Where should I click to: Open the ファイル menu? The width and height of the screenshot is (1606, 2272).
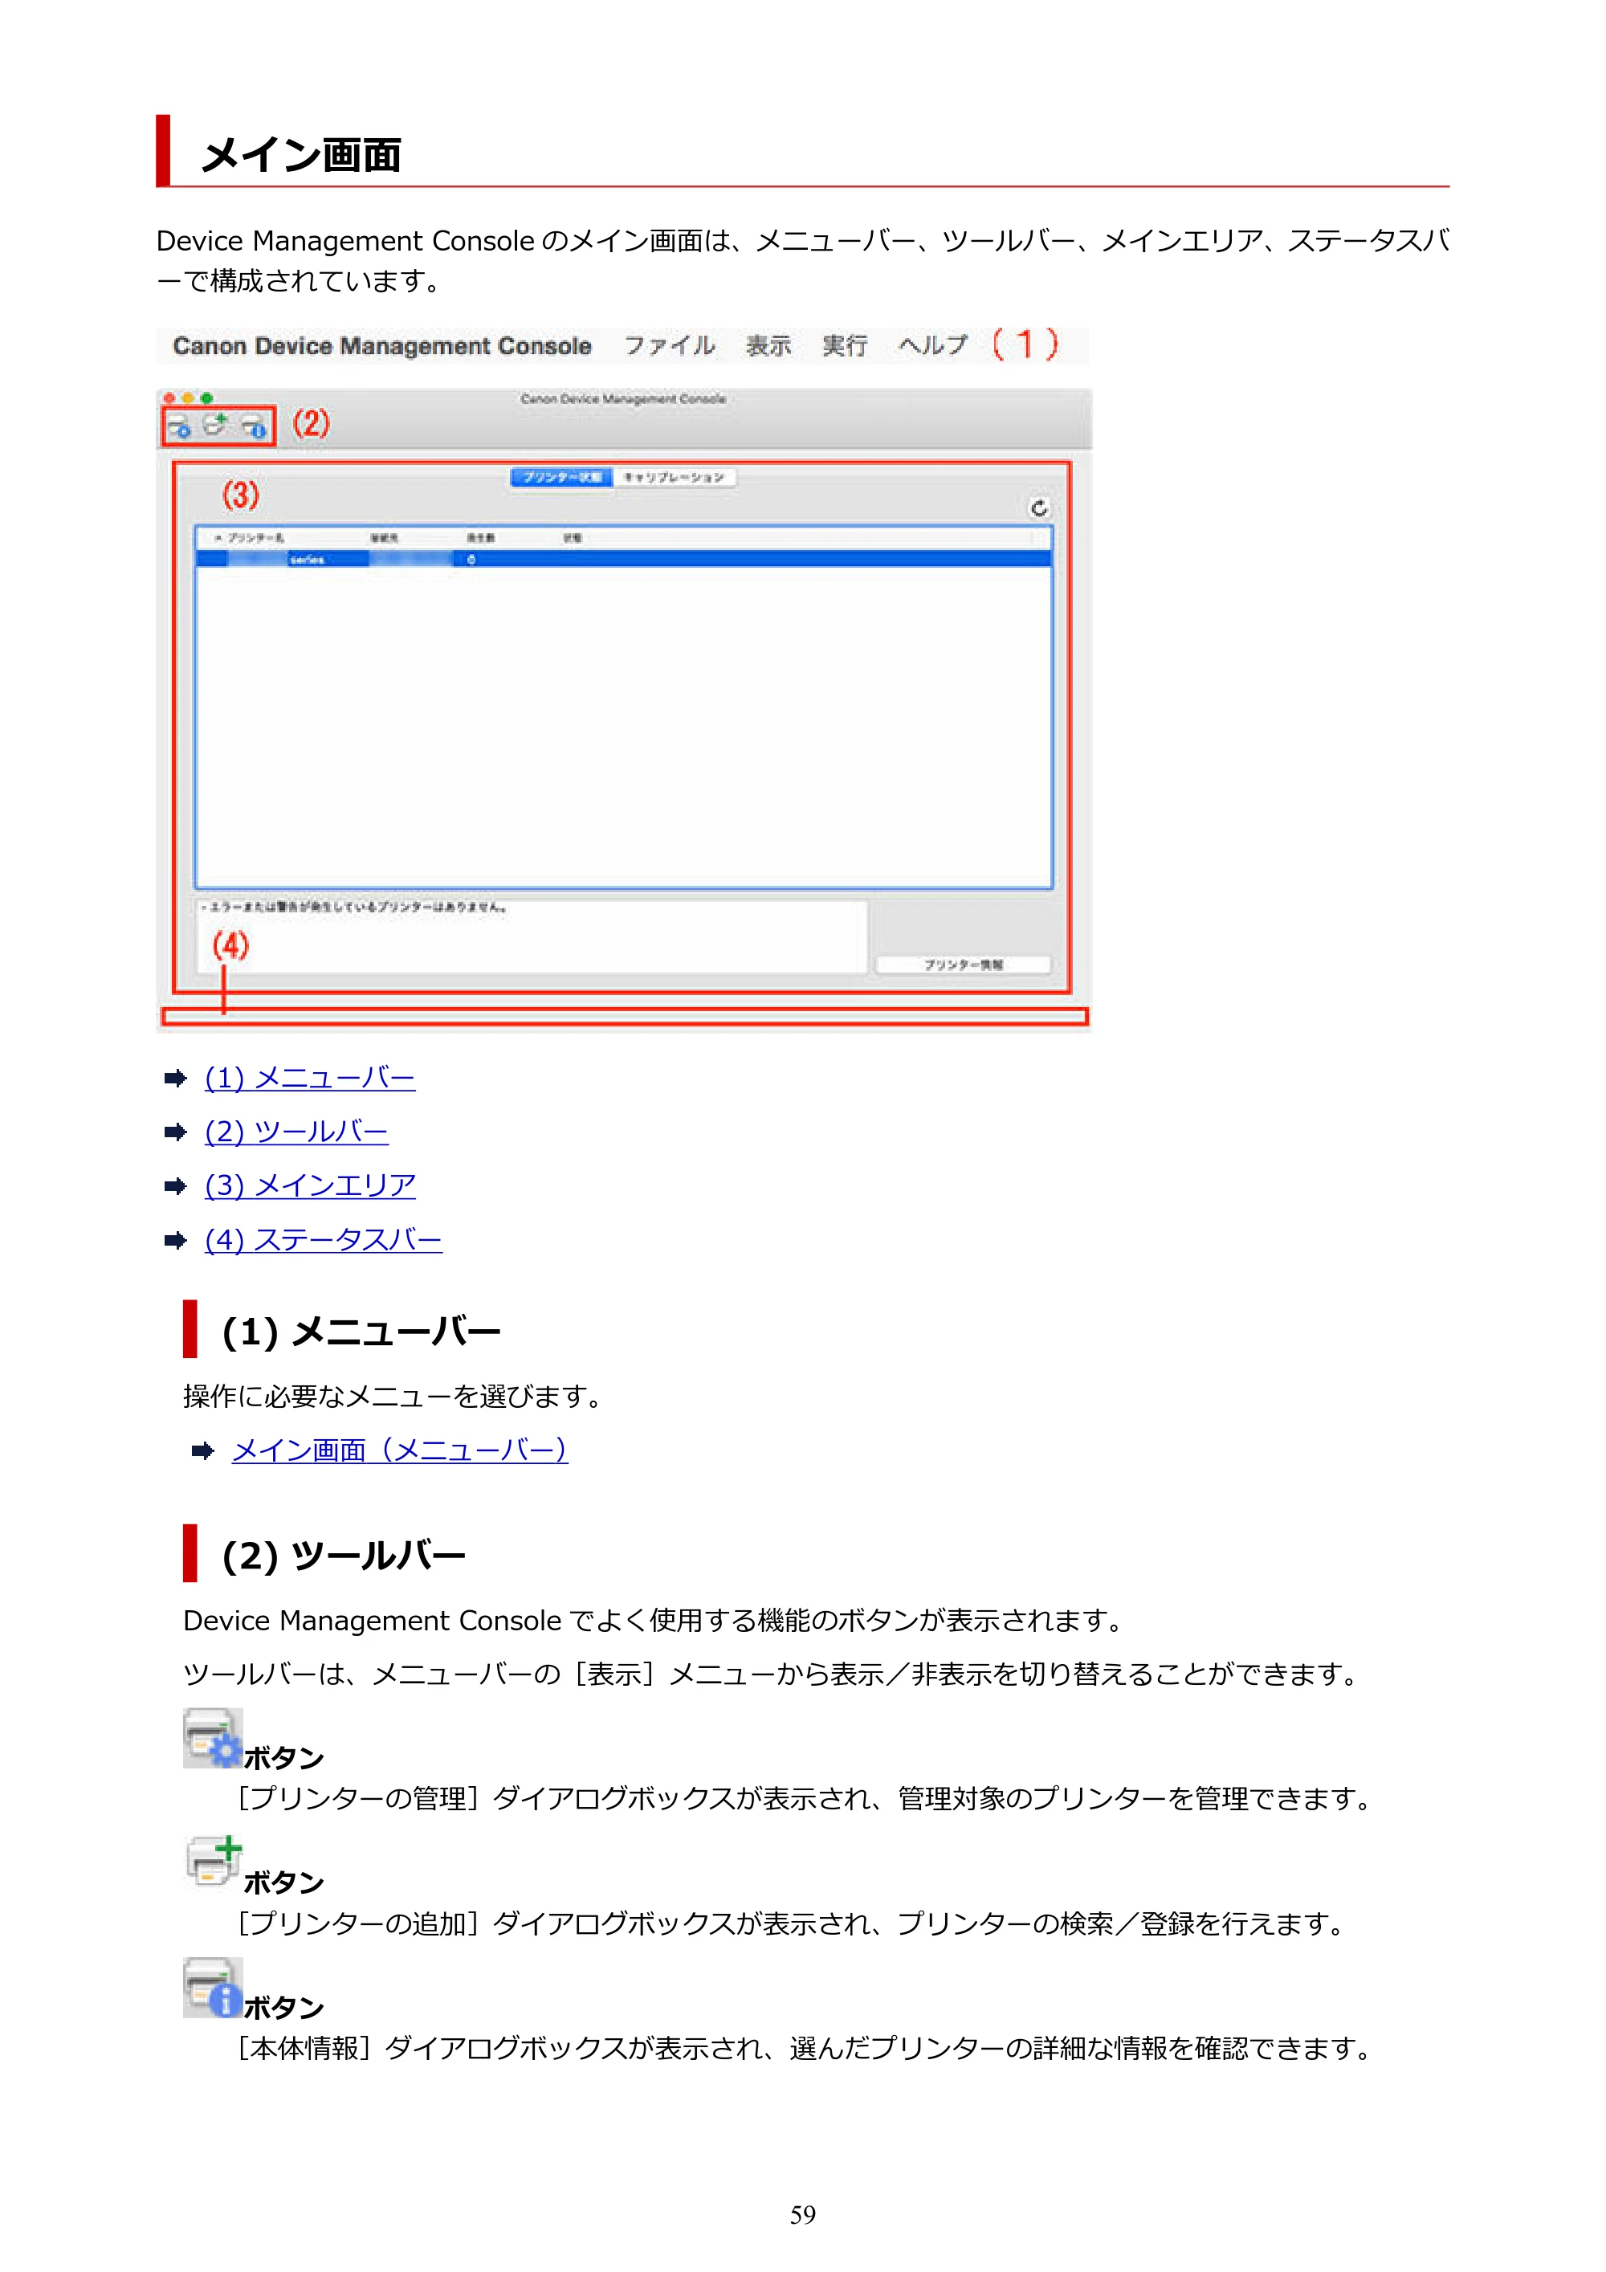669,345
